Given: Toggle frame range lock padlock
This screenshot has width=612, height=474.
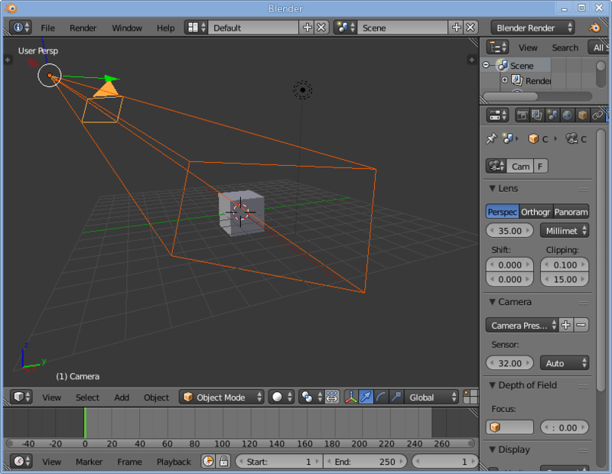Looking at the screenshot, I should coord(223,462).
